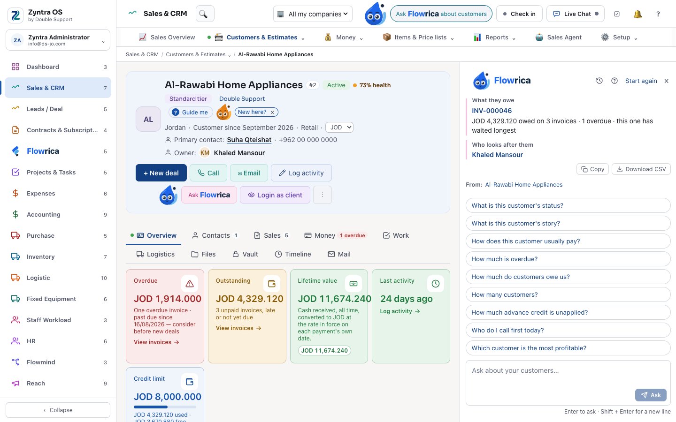
Task: Open invoice link INV-000046
Action: pos(492,111)
